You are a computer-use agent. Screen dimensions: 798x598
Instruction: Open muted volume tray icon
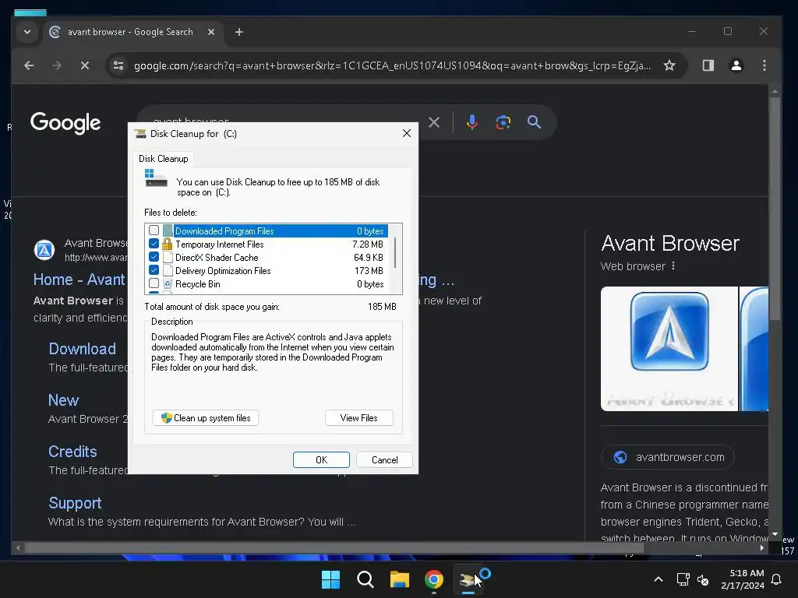pyautogui.click(x=703, y=579)
